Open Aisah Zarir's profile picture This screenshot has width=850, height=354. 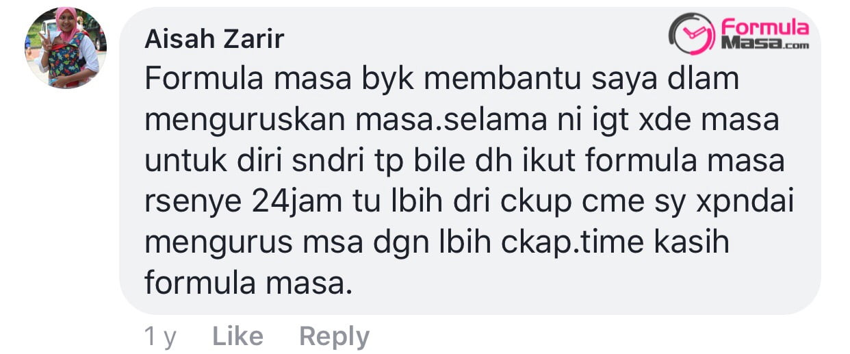tap(66, 47)
